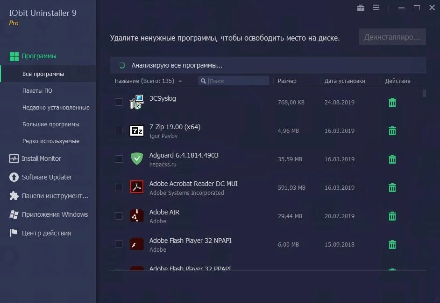The image size is (440, 303).
Task: Click the Adobe Flash Player NPAPI icon
Action: pyautogui.click(x=137, y=244)
